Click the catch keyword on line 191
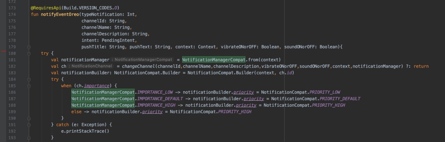445x142 pixels. [63, 125]
